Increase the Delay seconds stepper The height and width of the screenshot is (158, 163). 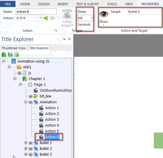pos(92,17)
